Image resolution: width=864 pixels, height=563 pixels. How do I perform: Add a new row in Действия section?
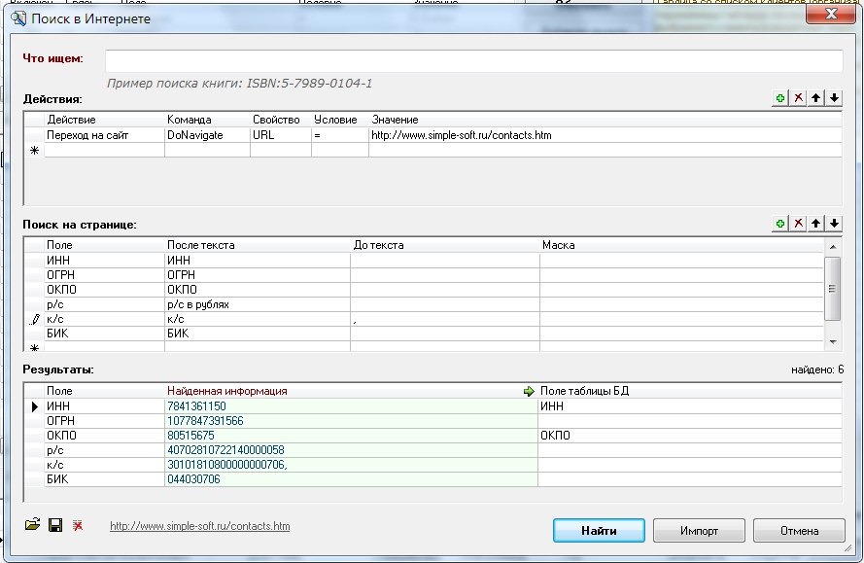780,99
